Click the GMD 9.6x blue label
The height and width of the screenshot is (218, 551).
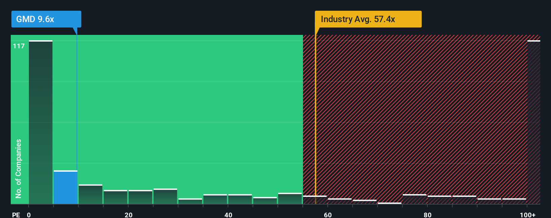click(46, 19)
